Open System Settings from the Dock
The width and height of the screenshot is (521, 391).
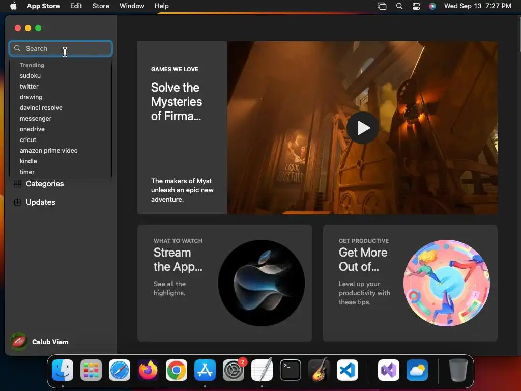coord(234,370)
